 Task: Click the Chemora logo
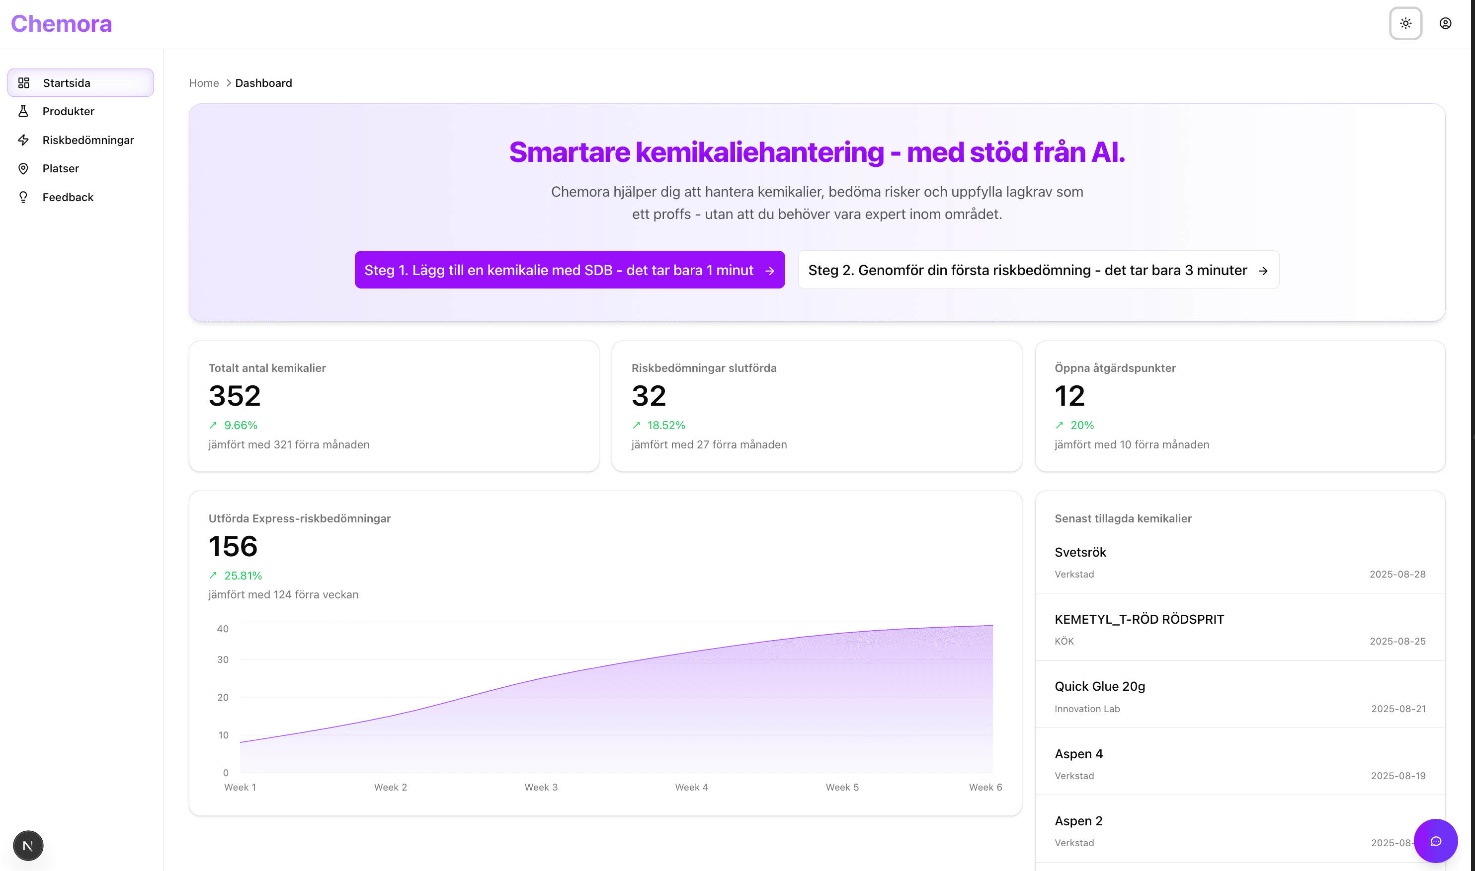coord(61,23)
